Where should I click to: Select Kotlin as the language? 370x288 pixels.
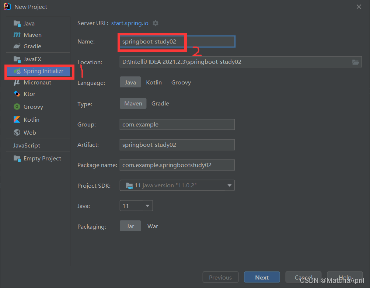pos(154,82)
